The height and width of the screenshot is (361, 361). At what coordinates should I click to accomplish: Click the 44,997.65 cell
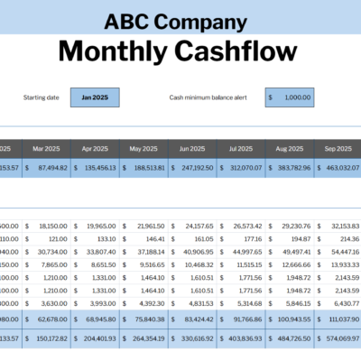tap(241, 252)
